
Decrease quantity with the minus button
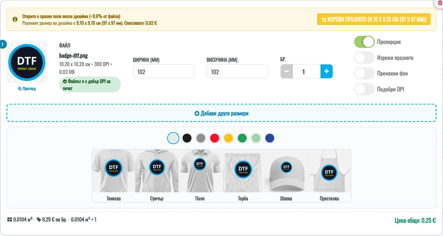point(287,71)
